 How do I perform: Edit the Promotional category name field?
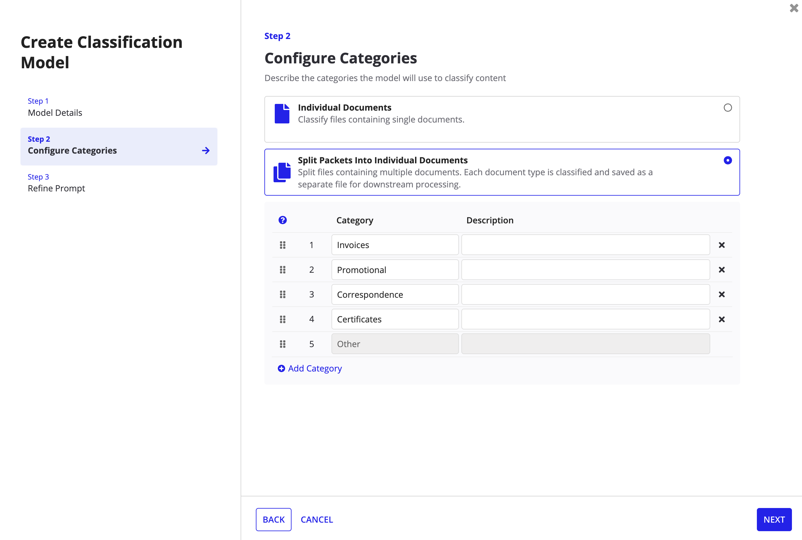click(x=395, y=270)
